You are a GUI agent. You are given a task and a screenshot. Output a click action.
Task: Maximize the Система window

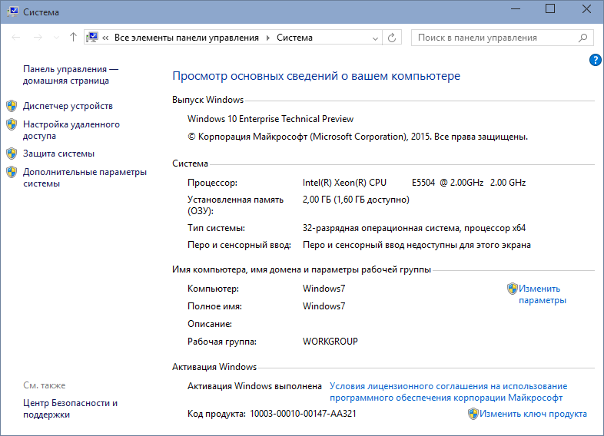[550, 8]
